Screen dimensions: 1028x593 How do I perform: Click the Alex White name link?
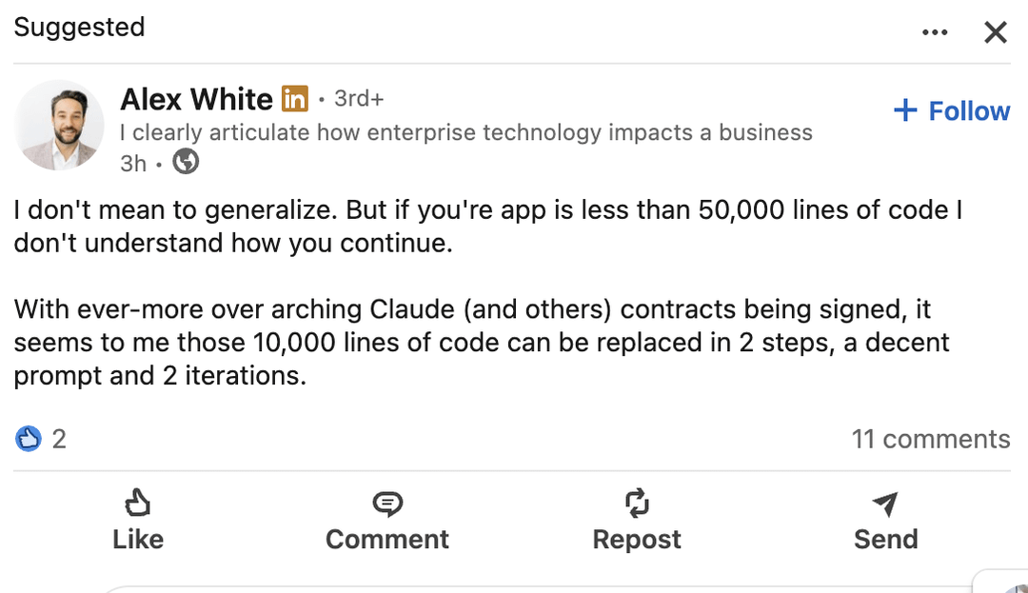(196, 99)
